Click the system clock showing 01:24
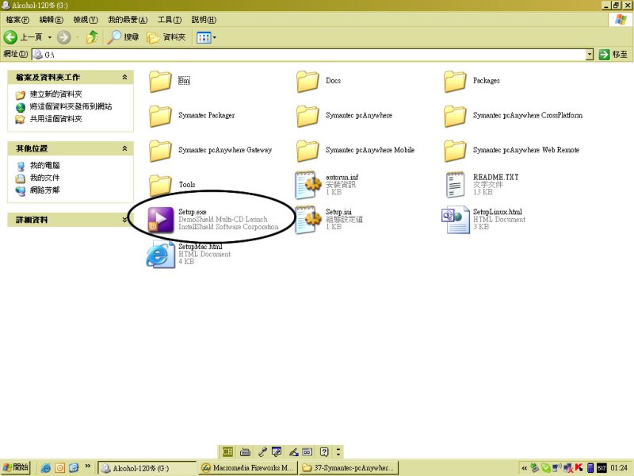This screenshot has width=634, height=476. click(x=619, y=468)
